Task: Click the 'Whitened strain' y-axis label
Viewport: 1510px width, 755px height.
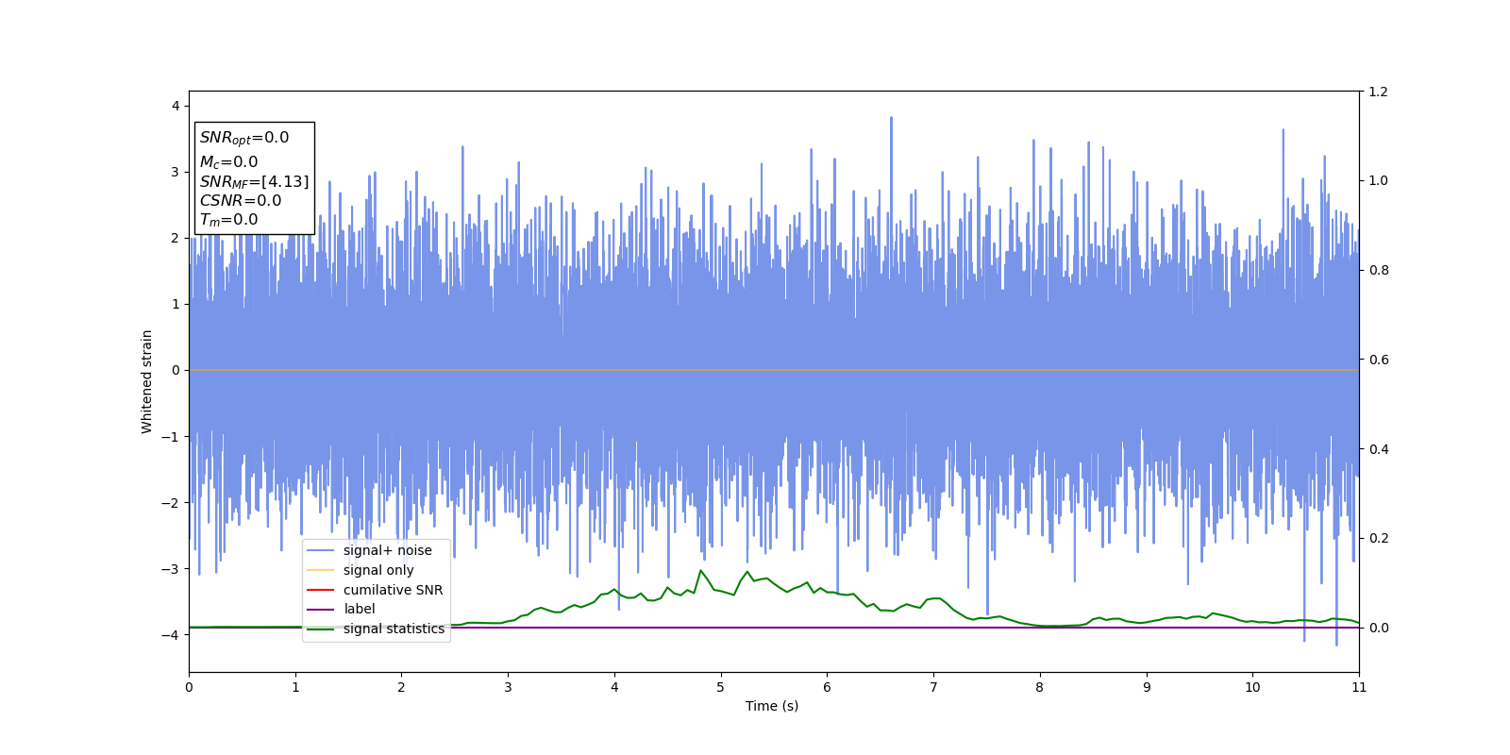Action: coord(147,381)
